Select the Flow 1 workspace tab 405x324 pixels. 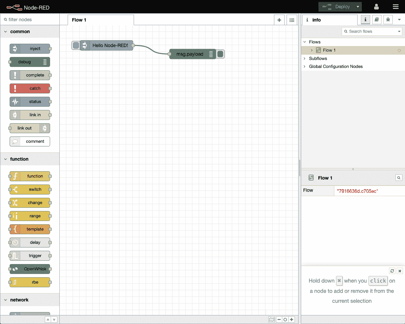pos(101,20)
